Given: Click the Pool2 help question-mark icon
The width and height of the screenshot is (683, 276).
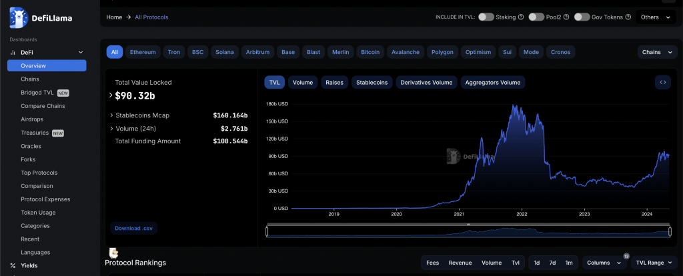Looking at the screenshot, I should coord(566,17).
